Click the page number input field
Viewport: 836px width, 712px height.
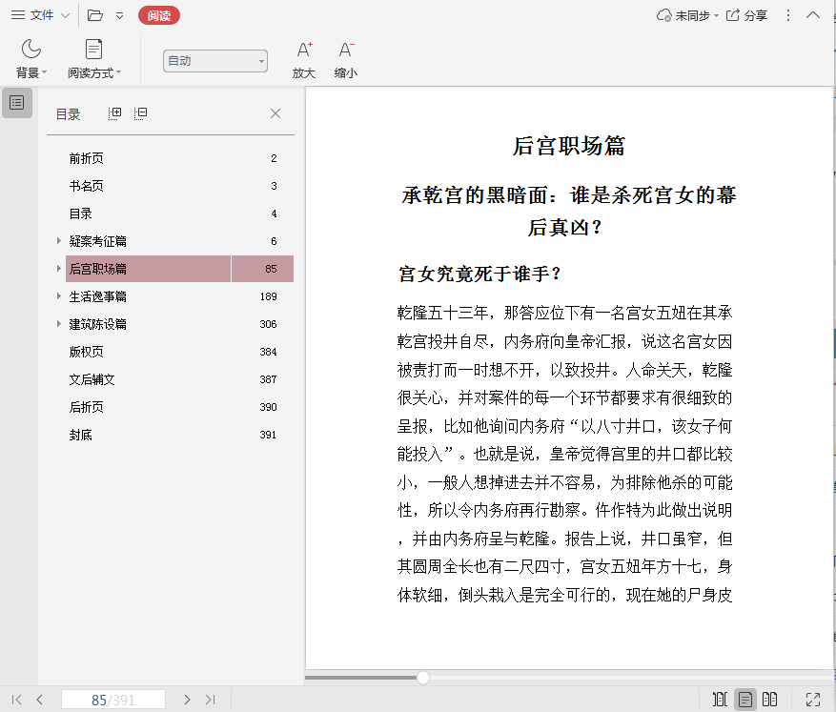pyautogui.click(x=113, y=700)
